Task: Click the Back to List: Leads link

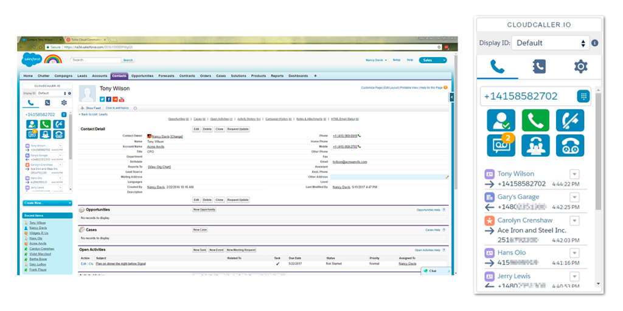Action: click(x=93, y=114)
